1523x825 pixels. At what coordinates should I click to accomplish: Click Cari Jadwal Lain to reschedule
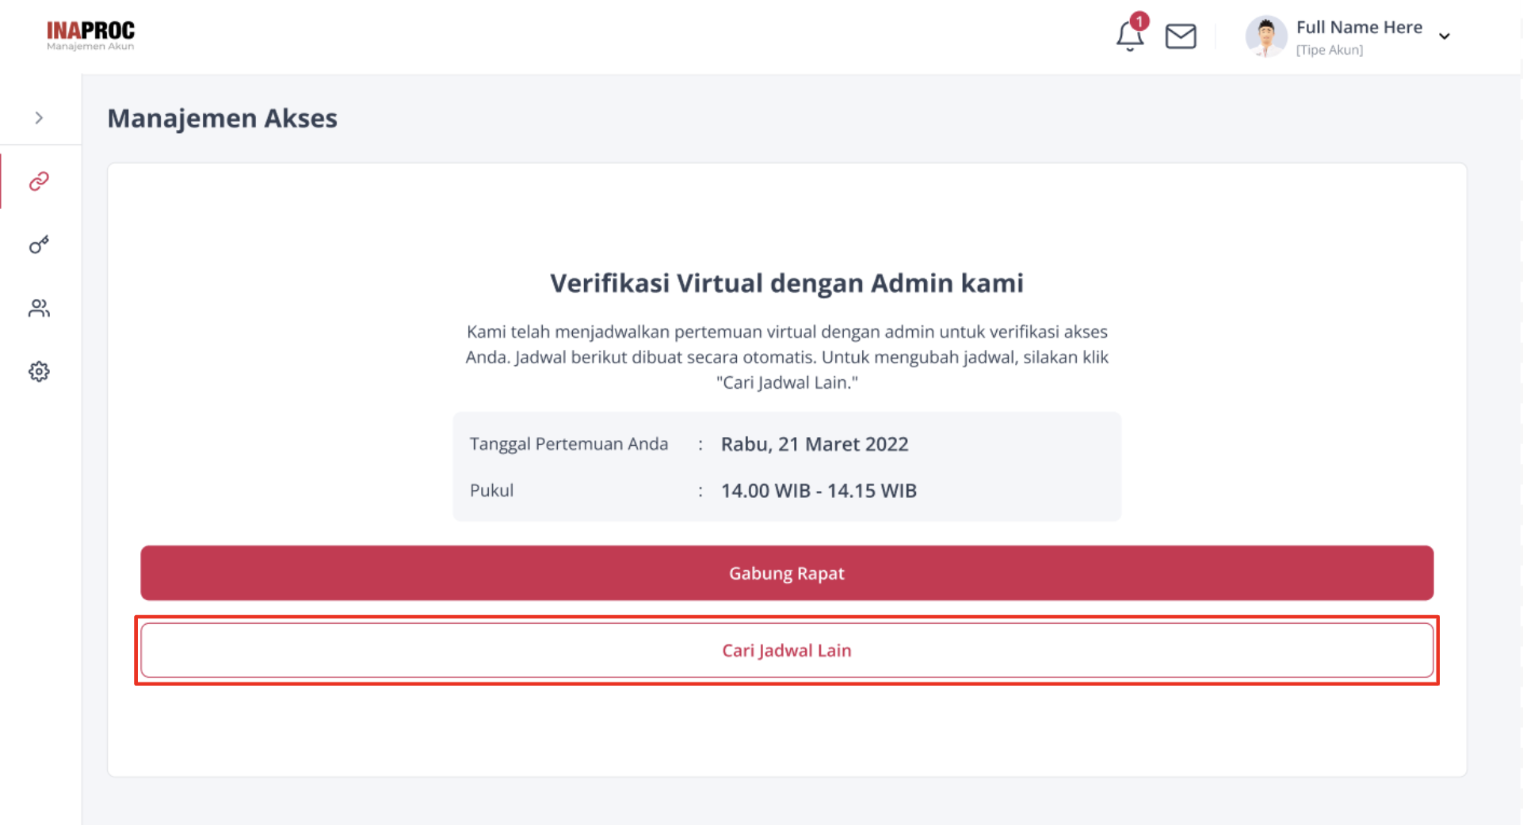(786, 650)
